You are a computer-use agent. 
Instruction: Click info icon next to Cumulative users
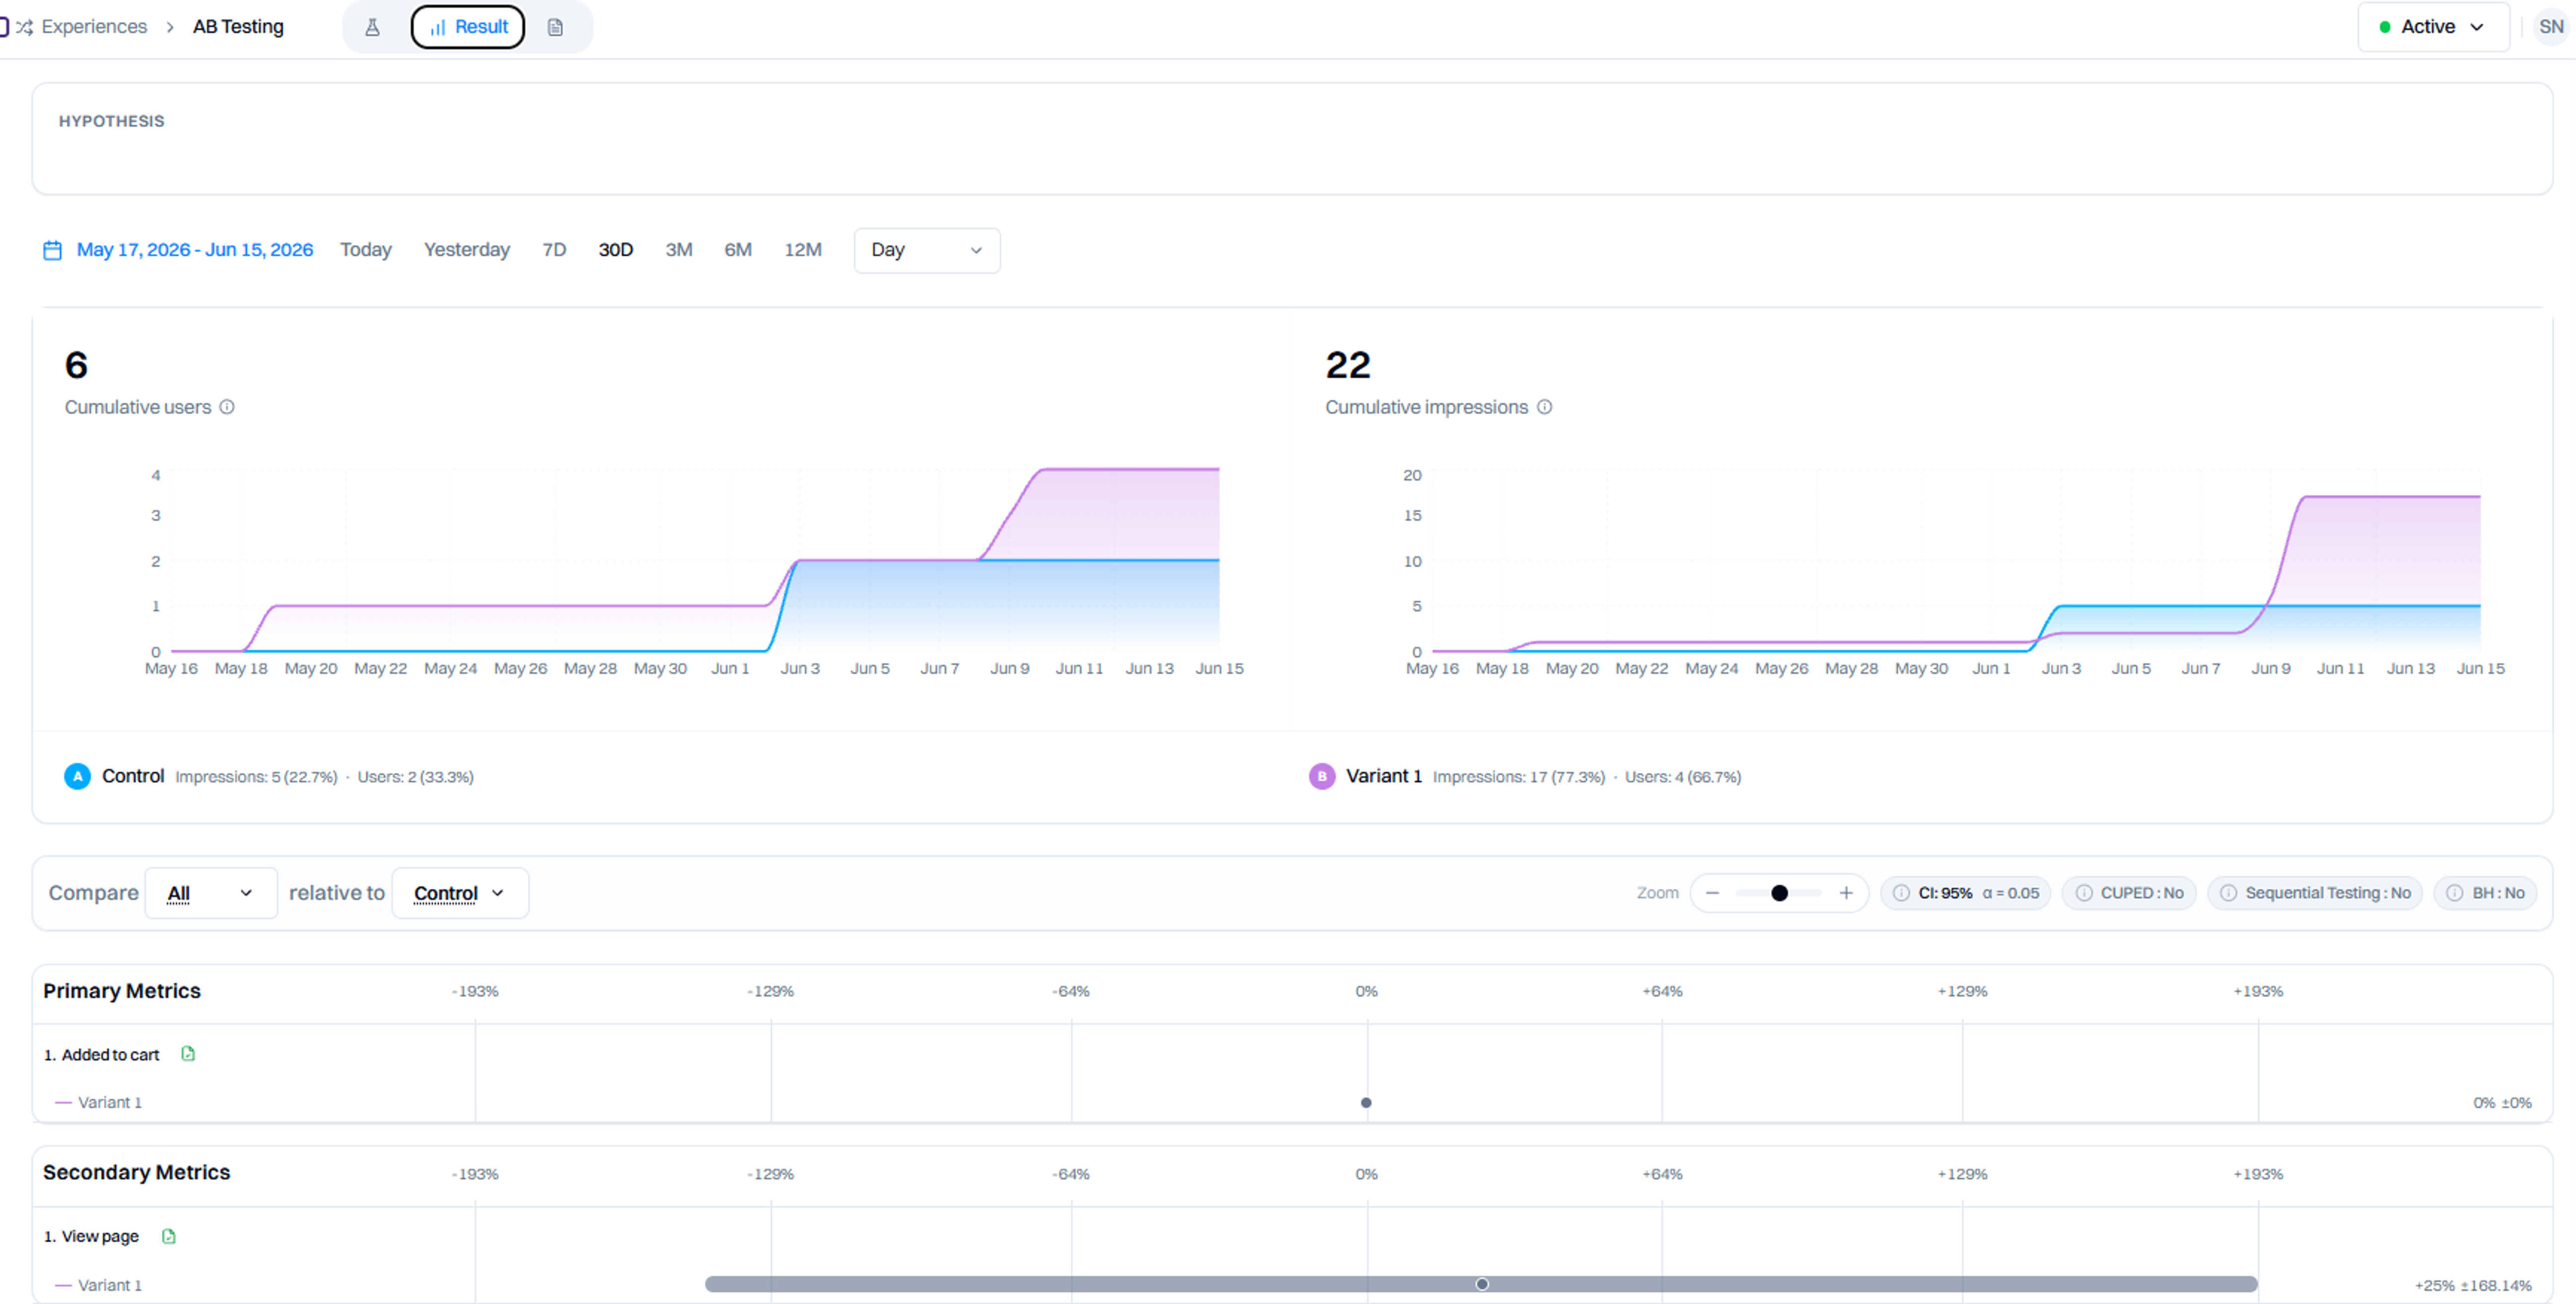227,407
